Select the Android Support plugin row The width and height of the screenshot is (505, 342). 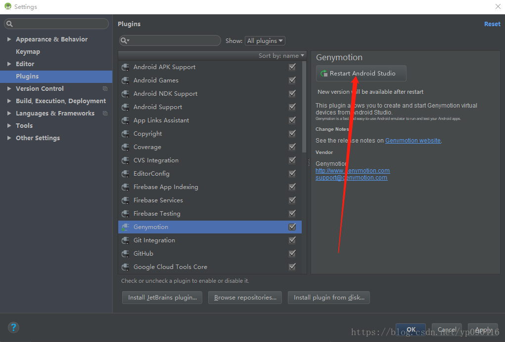point(210,107)
